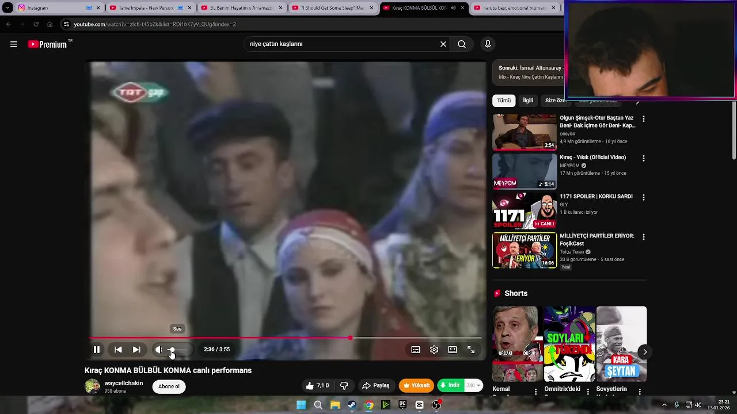Open site info icon in address bar
Image resolution: width=737 pixels, height=414 pixels.
coord(66,24)
